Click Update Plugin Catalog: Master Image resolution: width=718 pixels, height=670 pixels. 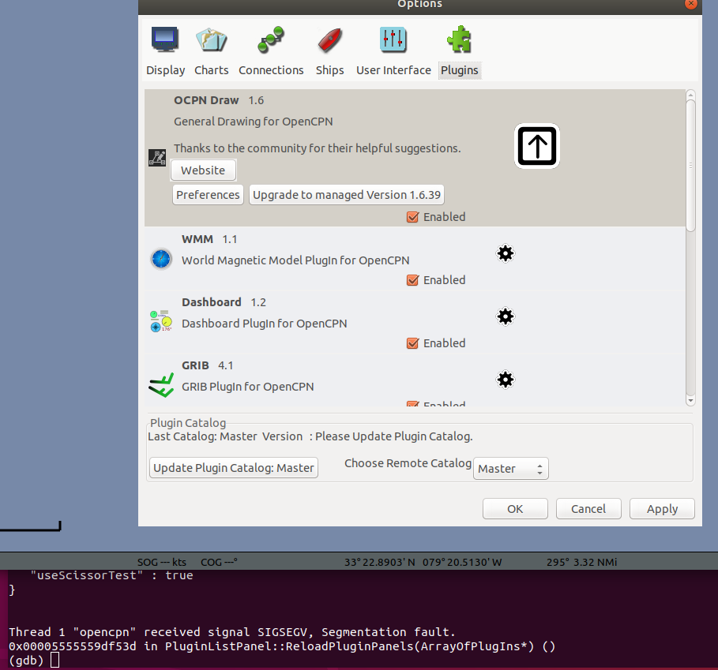coord(233,467)
